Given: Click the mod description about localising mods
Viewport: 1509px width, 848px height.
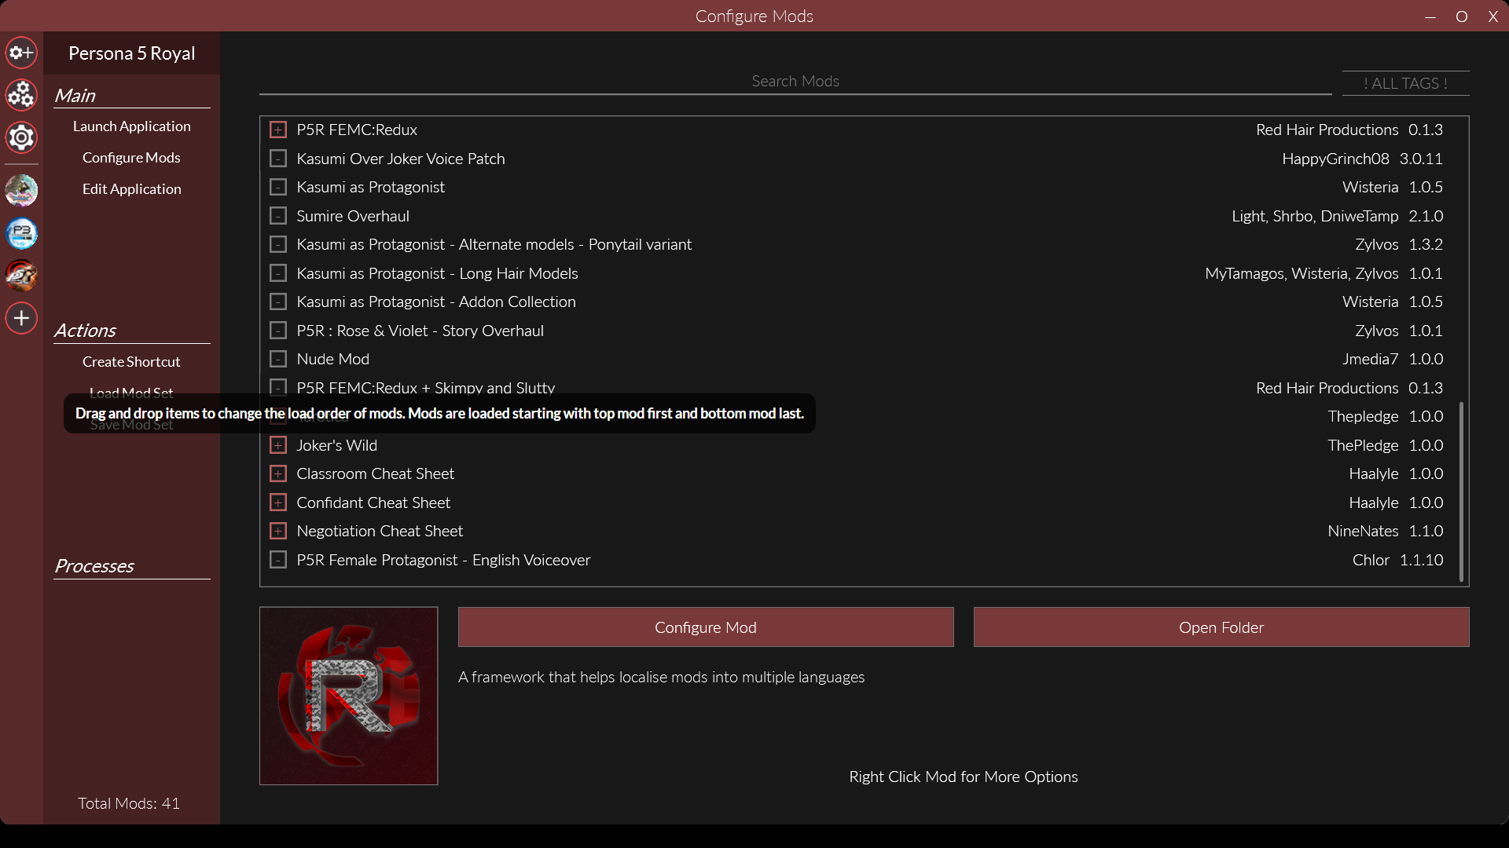Looking at the screenshot, I should coord(661,677).
